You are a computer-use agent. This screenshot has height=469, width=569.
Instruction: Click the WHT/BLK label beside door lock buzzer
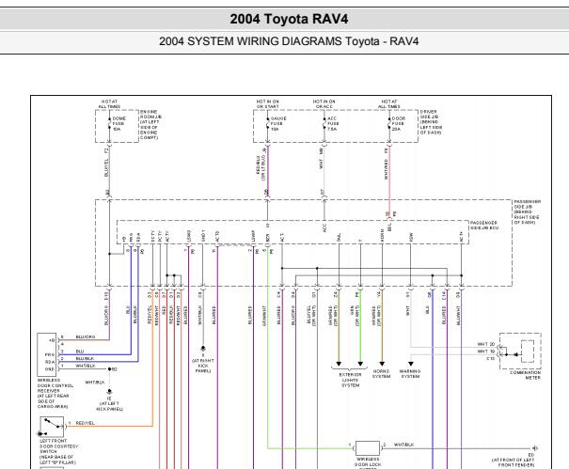point(403,445)
